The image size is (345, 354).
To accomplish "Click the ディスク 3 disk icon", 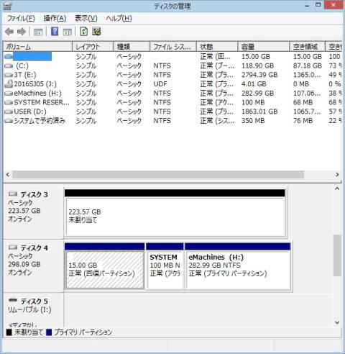I will [x=13, y=194].
